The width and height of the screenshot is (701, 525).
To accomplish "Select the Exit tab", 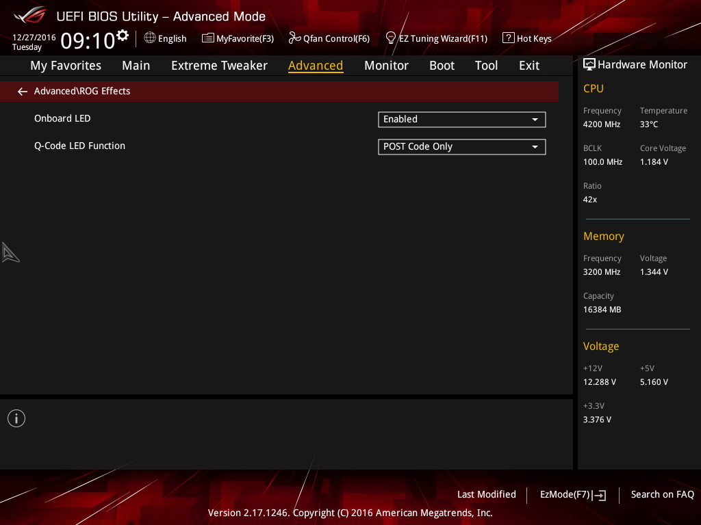I will (529, 66).
